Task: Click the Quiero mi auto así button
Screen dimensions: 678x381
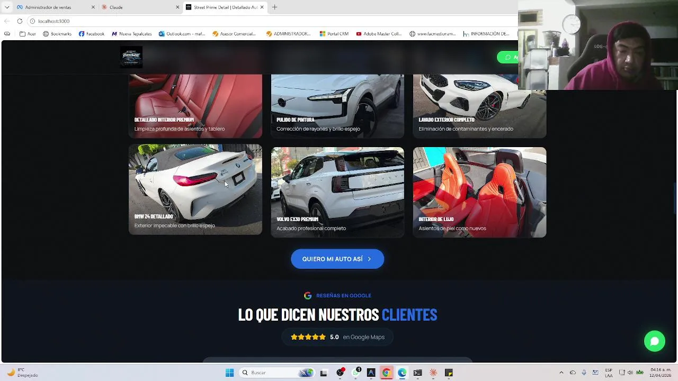Action: [x=337, y=259]
